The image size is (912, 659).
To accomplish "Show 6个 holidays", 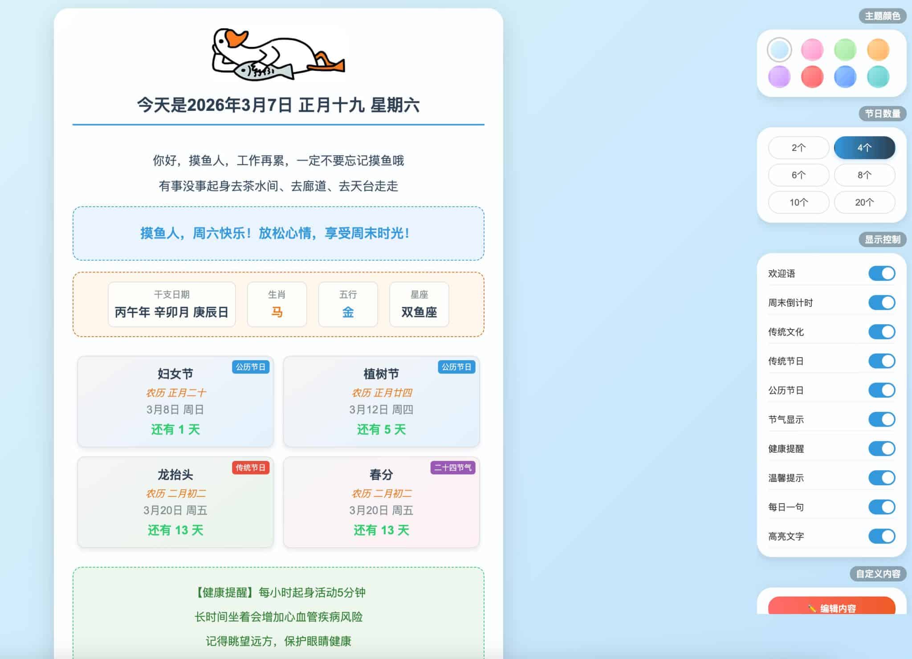I will click(798, 175).
